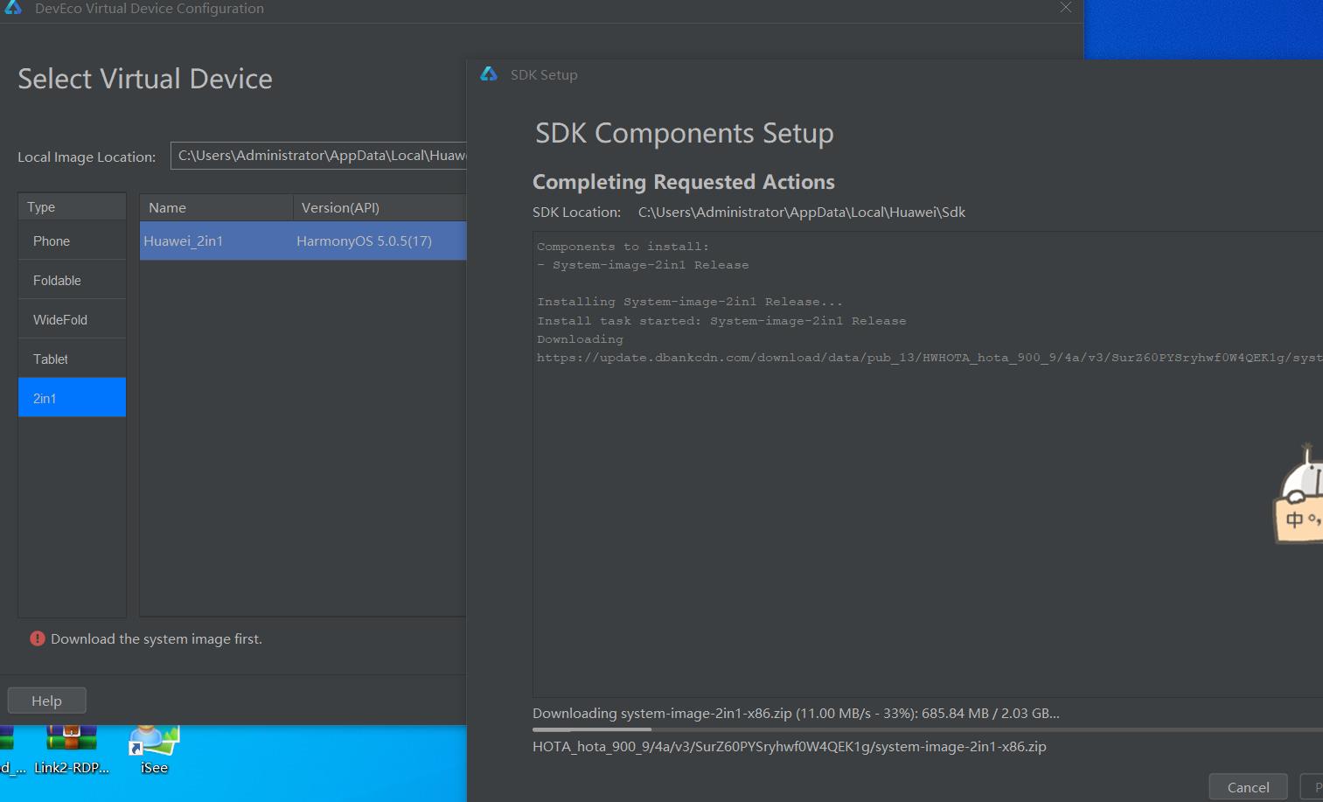Image resolution: width=1323 pixels, height=802 pixels.
Task: Click the SDK Setup window logo icon
Action: 489,74
